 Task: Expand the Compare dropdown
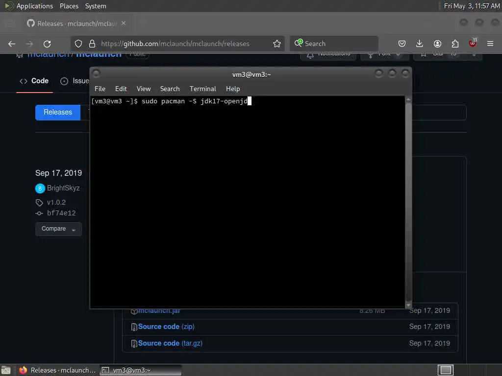tap(58, 229)
